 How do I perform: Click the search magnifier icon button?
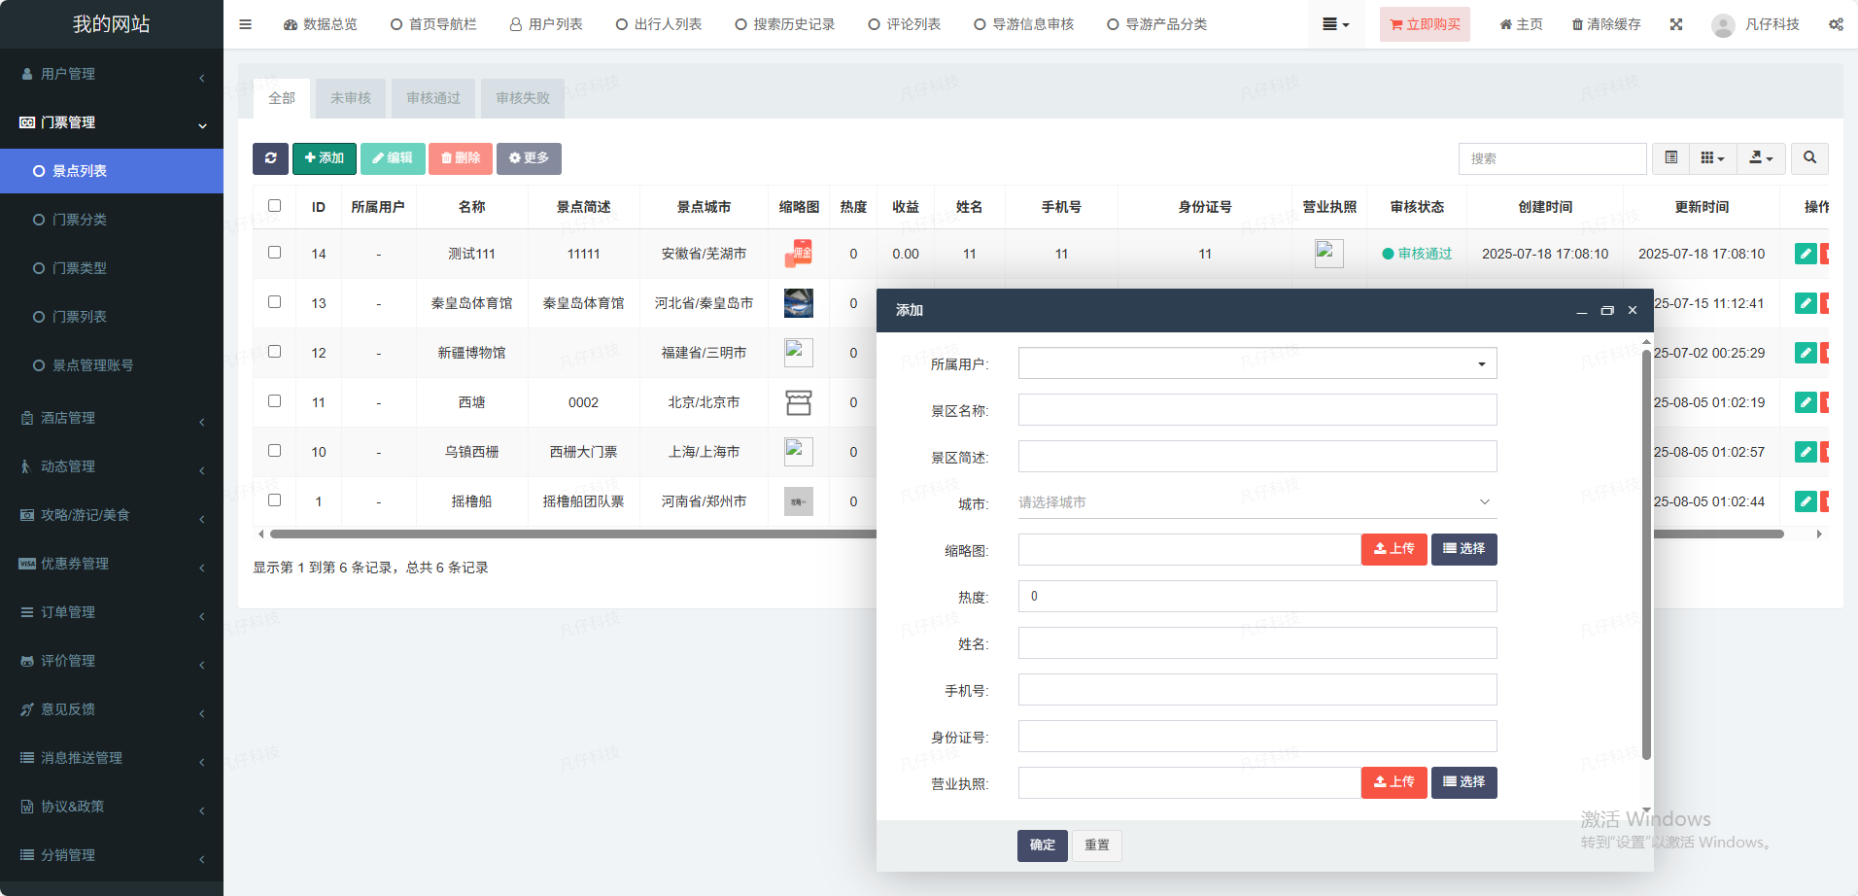click(1809, 158)
